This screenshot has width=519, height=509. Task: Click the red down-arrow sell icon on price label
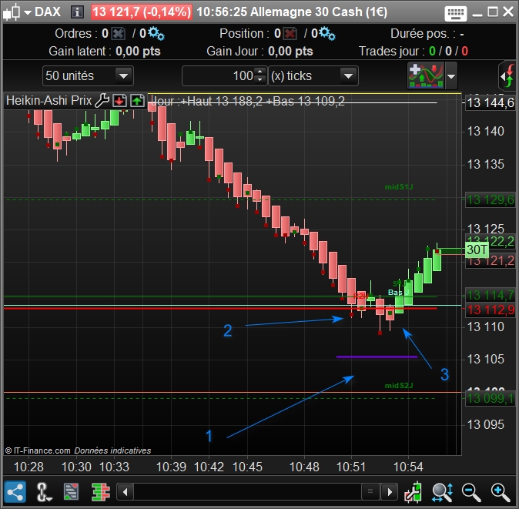[x=119, y=100]
